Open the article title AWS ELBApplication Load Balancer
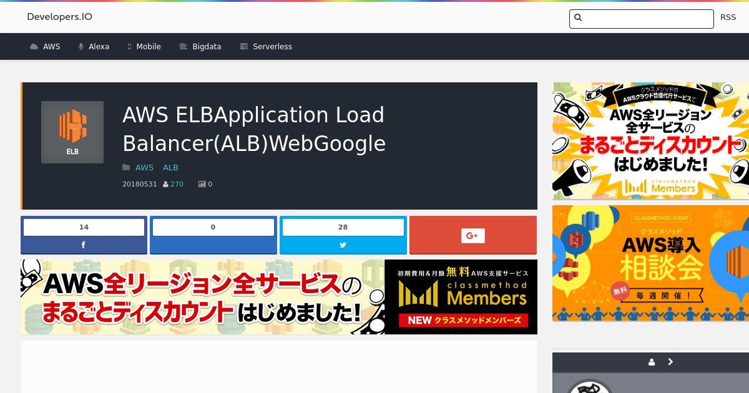The width and height of the screenshot is (749, 393). click(x=254, y=129)
